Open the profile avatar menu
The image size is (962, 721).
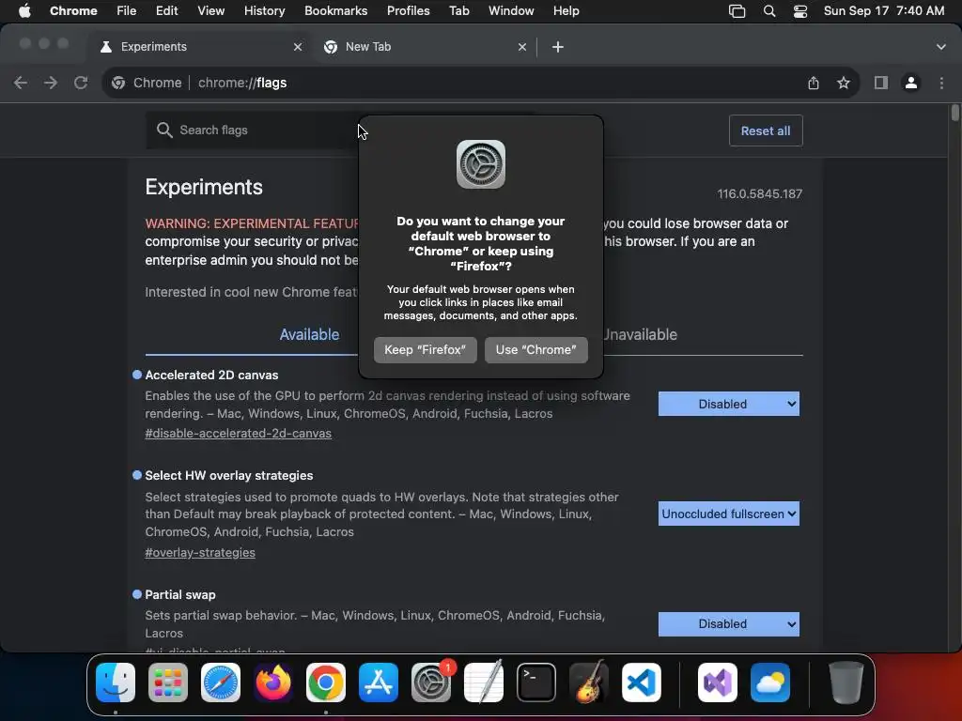911,83
